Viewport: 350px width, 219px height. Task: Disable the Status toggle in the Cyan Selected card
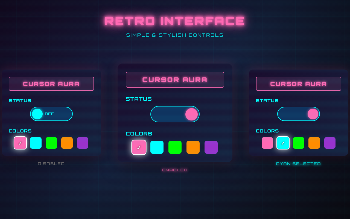tap(298, 114)
